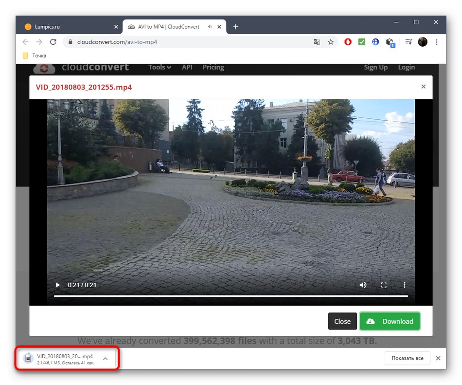This screenshot has height=385, width=462.
Task: Toggle video mute with the volume icon
Action: click(363, 285)
